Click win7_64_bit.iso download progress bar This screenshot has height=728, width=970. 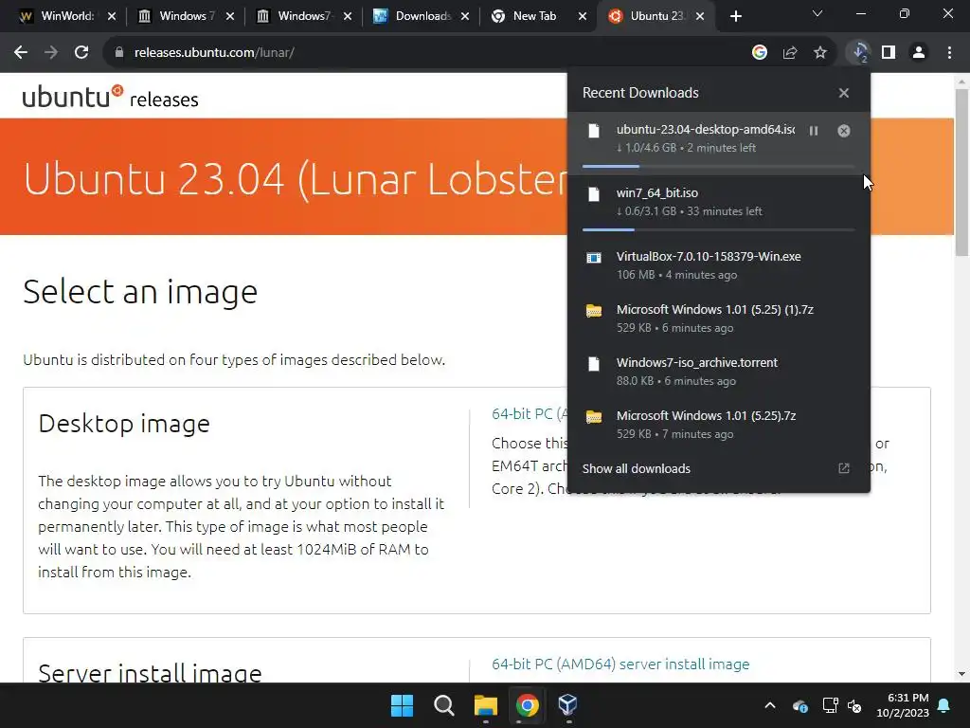pos(718,229)
